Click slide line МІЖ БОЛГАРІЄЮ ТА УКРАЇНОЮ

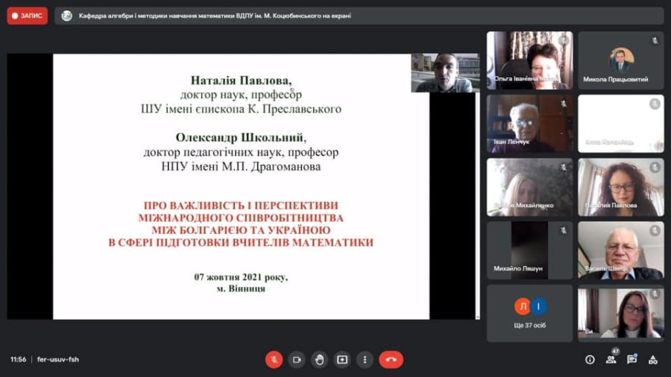241,230
